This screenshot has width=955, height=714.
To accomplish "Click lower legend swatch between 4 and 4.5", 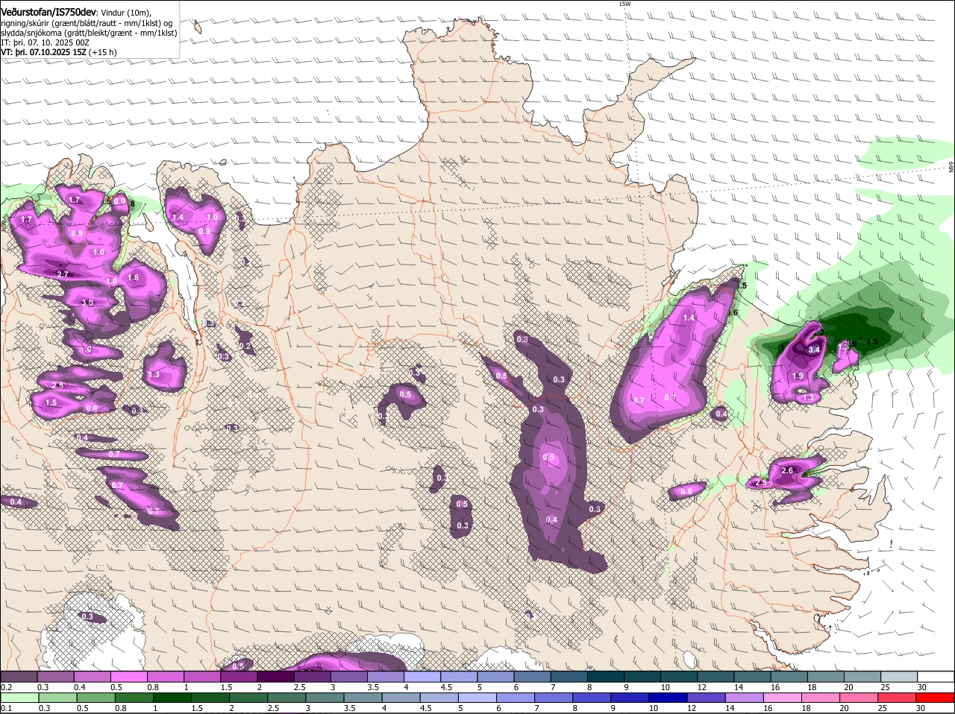I will (401, 698).
